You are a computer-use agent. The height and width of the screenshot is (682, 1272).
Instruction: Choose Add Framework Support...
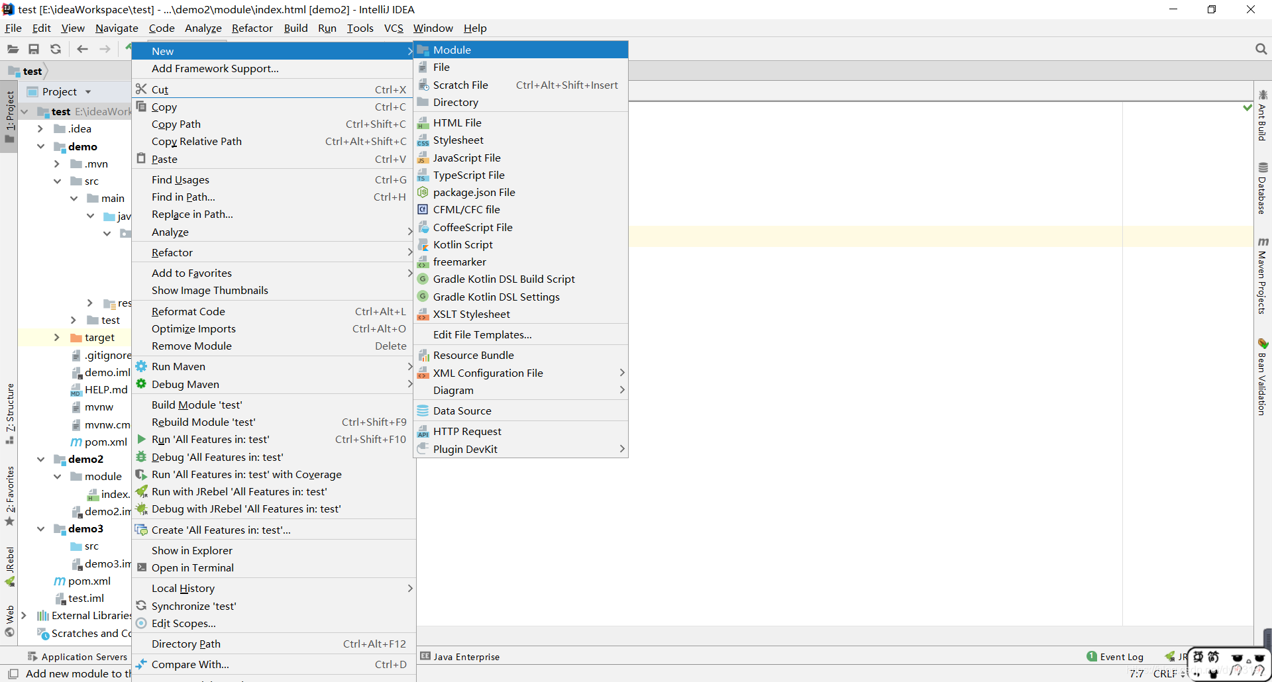[274, 69]
